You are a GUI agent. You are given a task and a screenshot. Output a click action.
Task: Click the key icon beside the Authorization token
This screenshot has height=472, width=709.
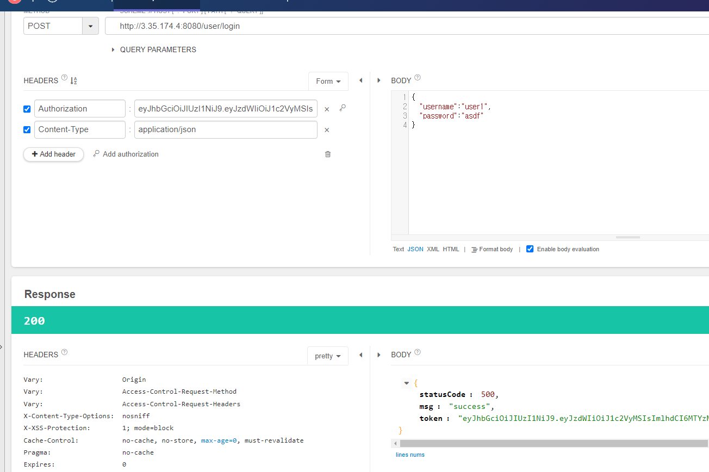343,108
